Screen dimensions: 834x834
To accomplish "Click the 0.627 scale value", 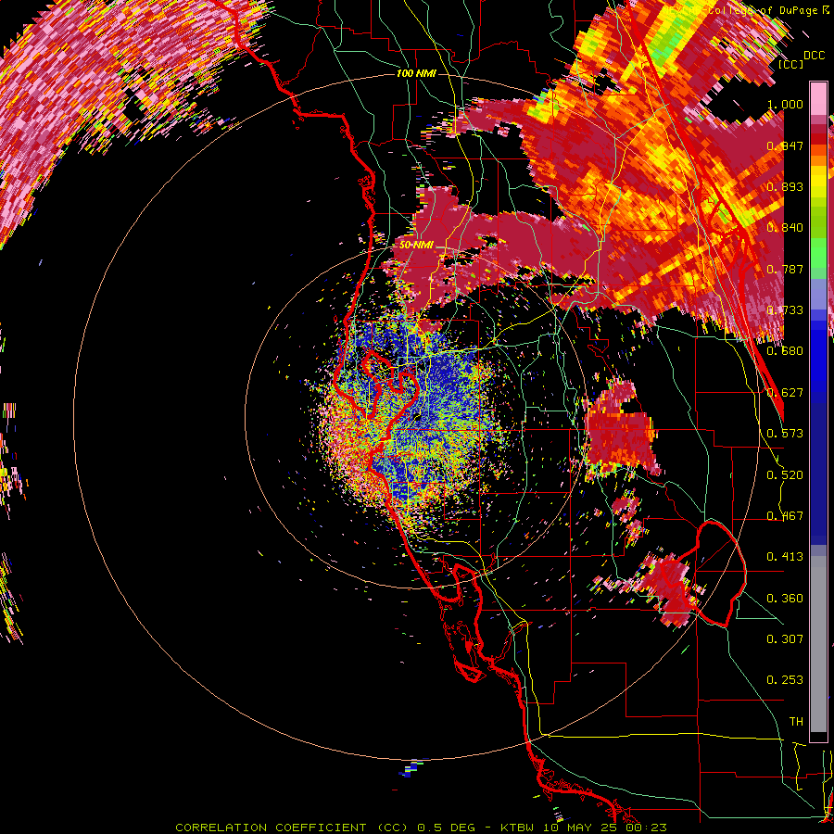I will 785,393.
